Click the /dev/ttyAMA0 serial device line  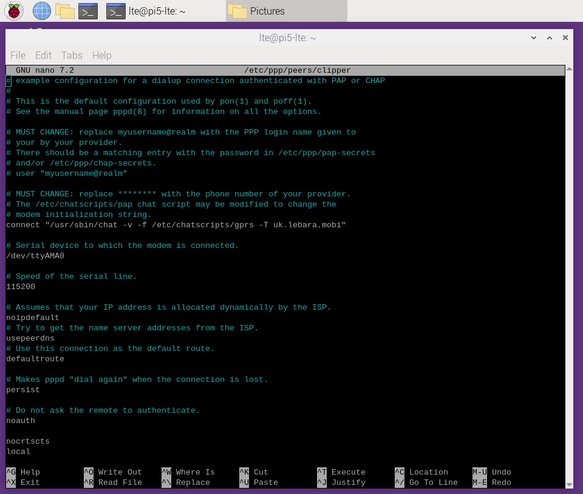(x=35, y=256)
